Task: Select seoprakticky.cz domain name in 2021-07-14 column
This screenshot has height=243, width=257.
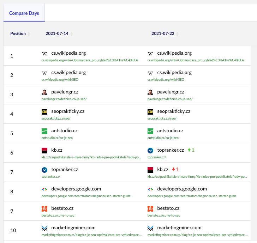Action: 68,111
